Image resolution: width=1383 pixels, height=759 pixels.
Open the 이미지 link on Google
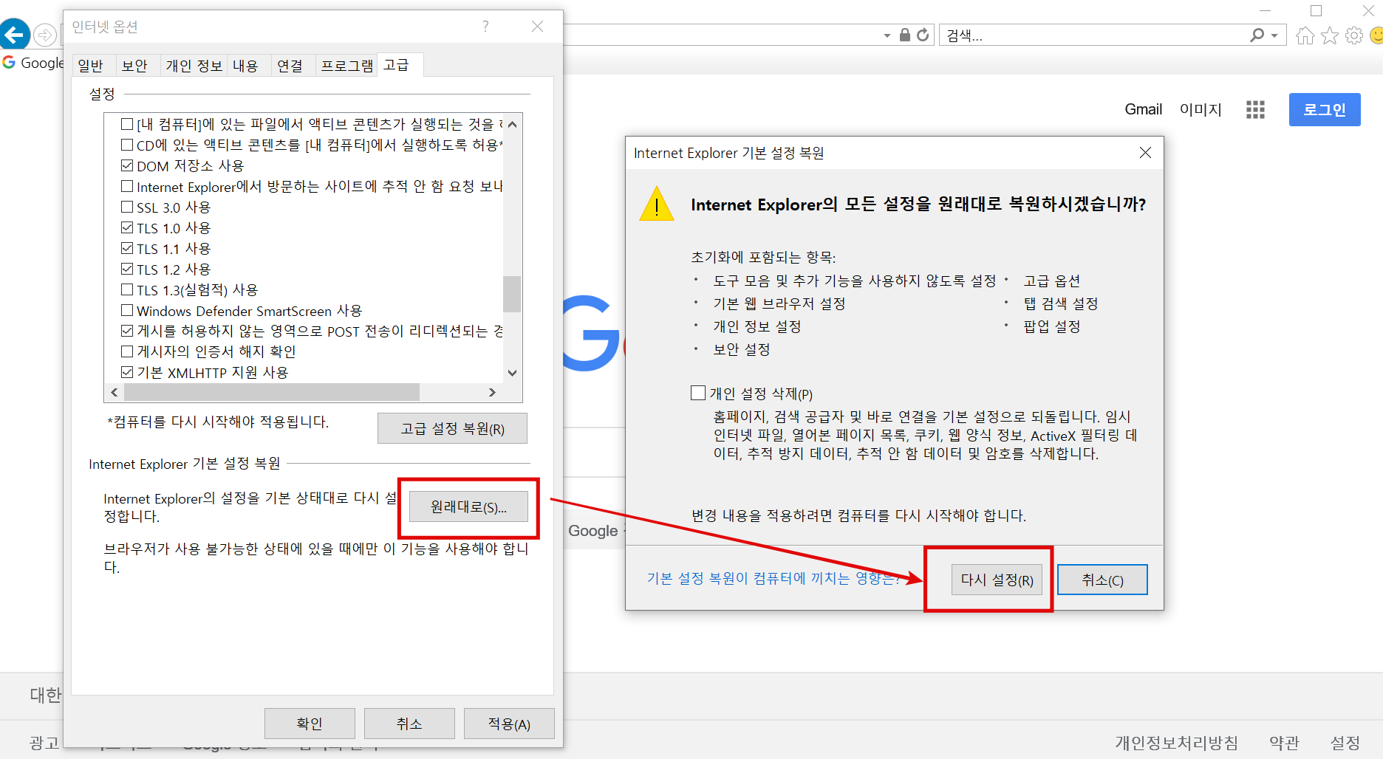point(1201,109)
